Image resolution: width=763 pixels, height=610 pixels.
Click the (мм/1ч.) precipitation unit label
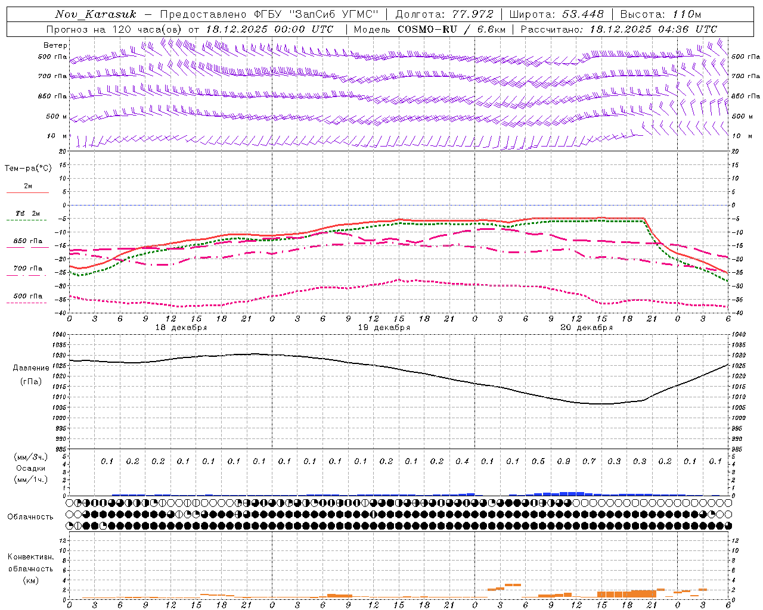click(x=31, y=480)
